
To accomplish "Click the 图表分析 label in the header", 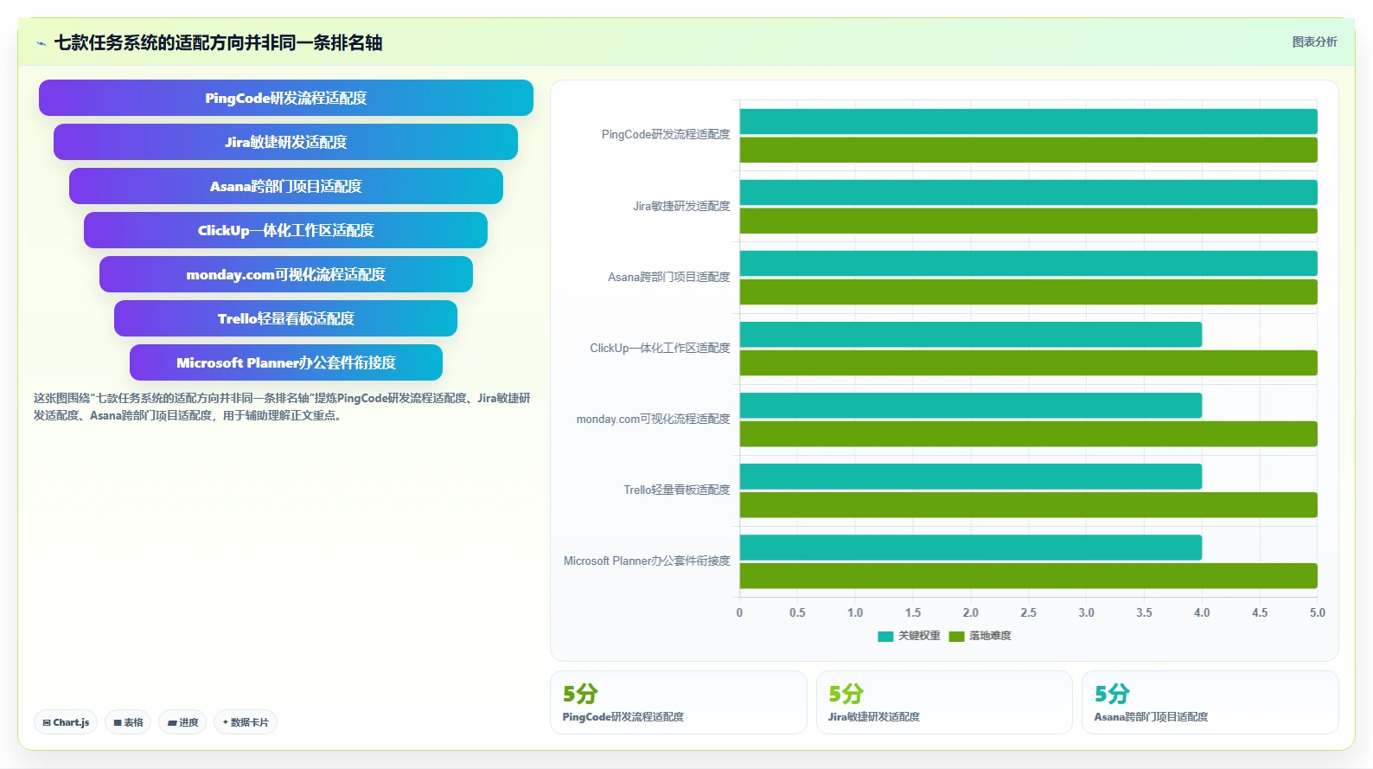I will [x=1314, y=42].
